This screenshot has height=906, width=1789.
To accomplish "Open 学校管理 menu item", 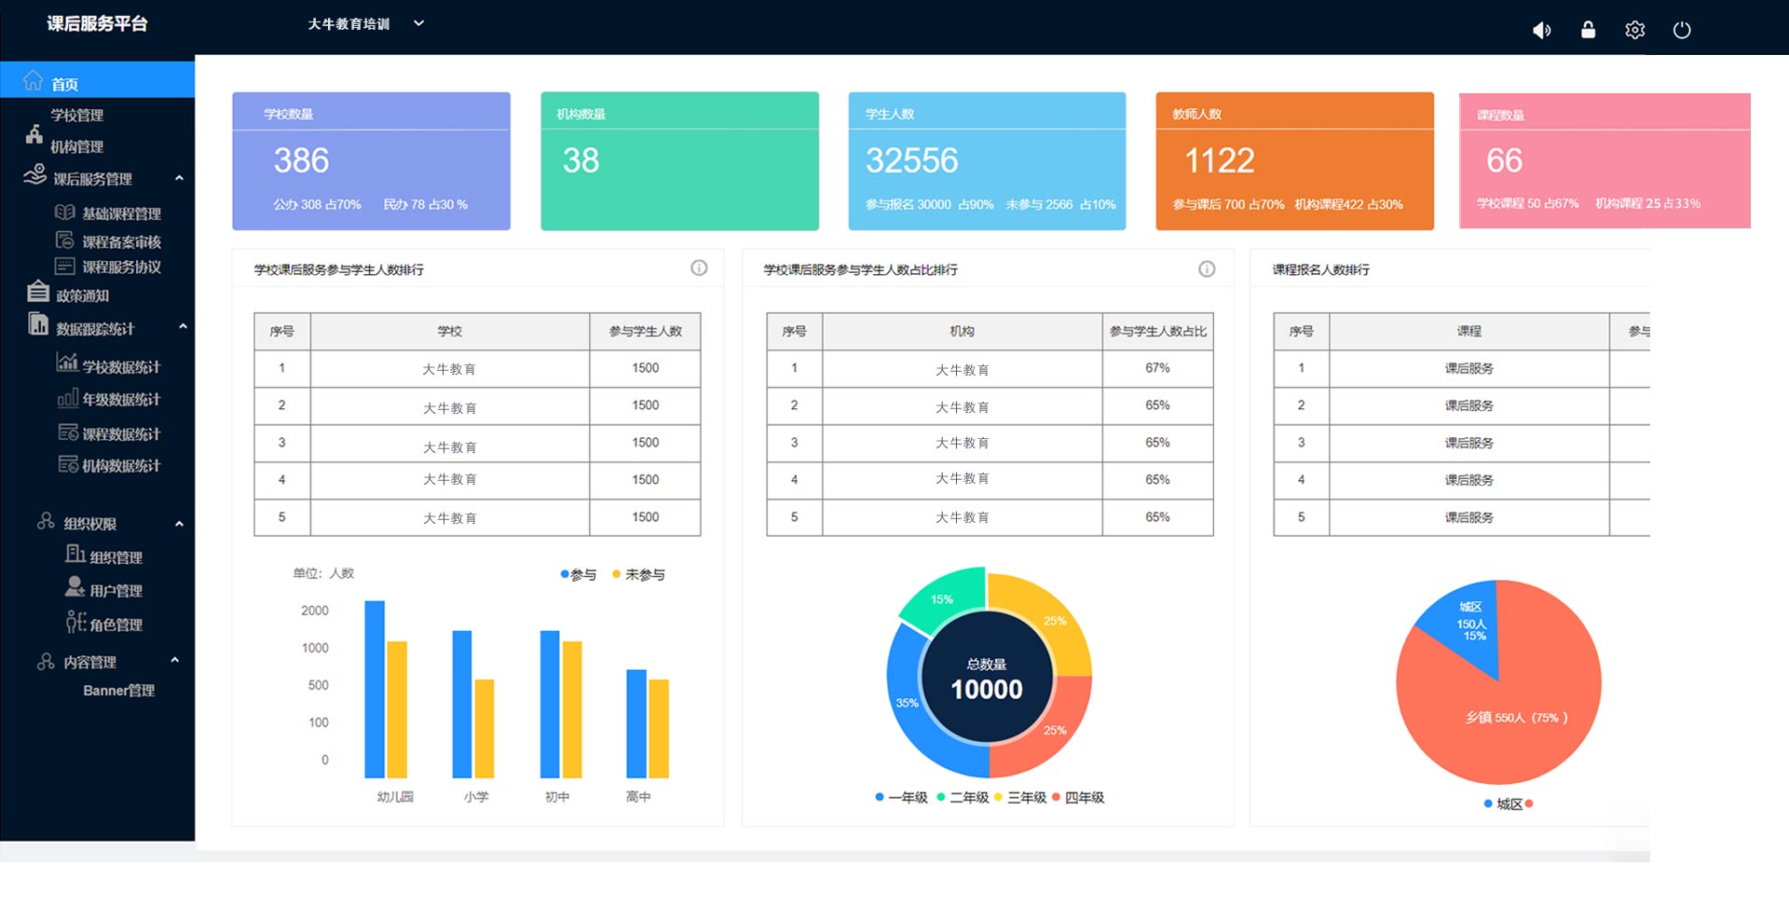I will [x=76, y=116].
